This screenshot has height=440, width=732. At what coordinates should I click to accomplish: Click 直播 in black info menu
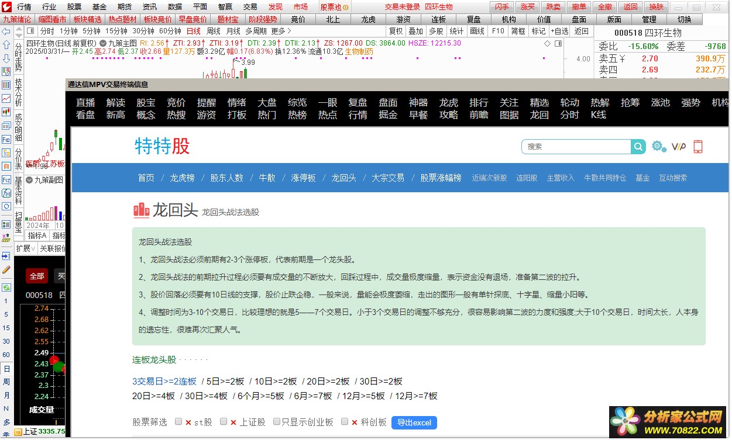point(85,102)
